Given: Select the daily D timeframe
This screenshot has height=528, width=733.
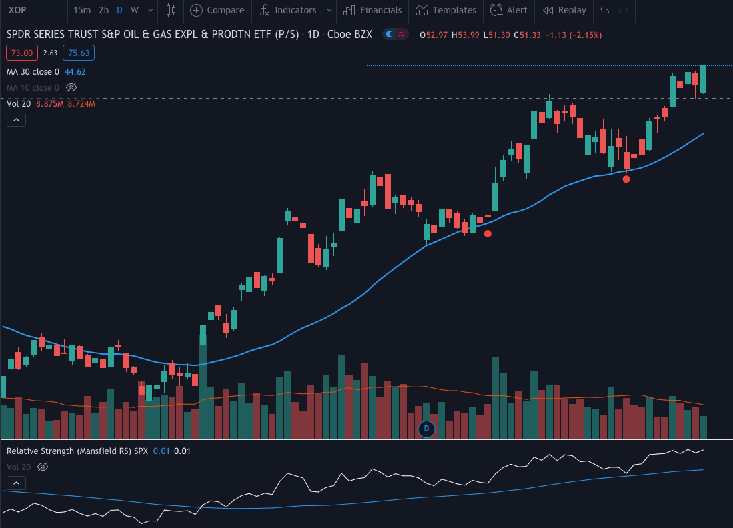Looking at the screenshot, I should [119, 10].
